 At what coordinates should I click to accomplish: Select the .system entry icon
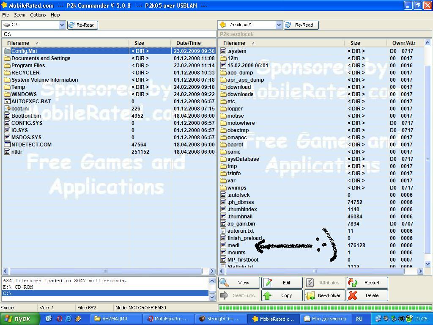pyautogui.click(x=223, y=51)
